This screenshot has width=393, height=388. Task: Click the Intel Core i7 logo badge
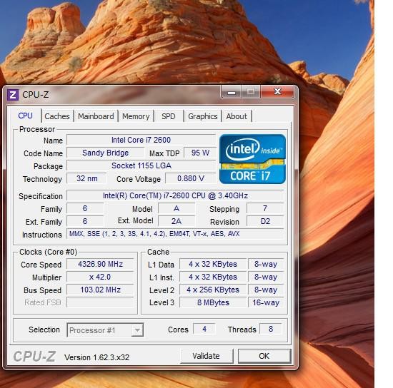click(252, 159)
